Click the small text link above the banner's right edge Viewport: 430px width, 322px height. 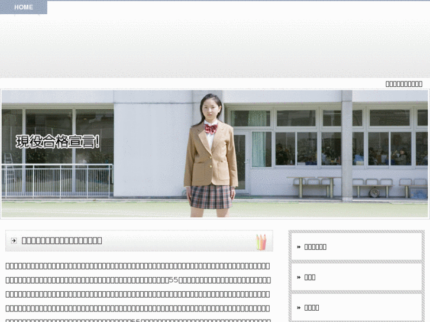[404, 84]
